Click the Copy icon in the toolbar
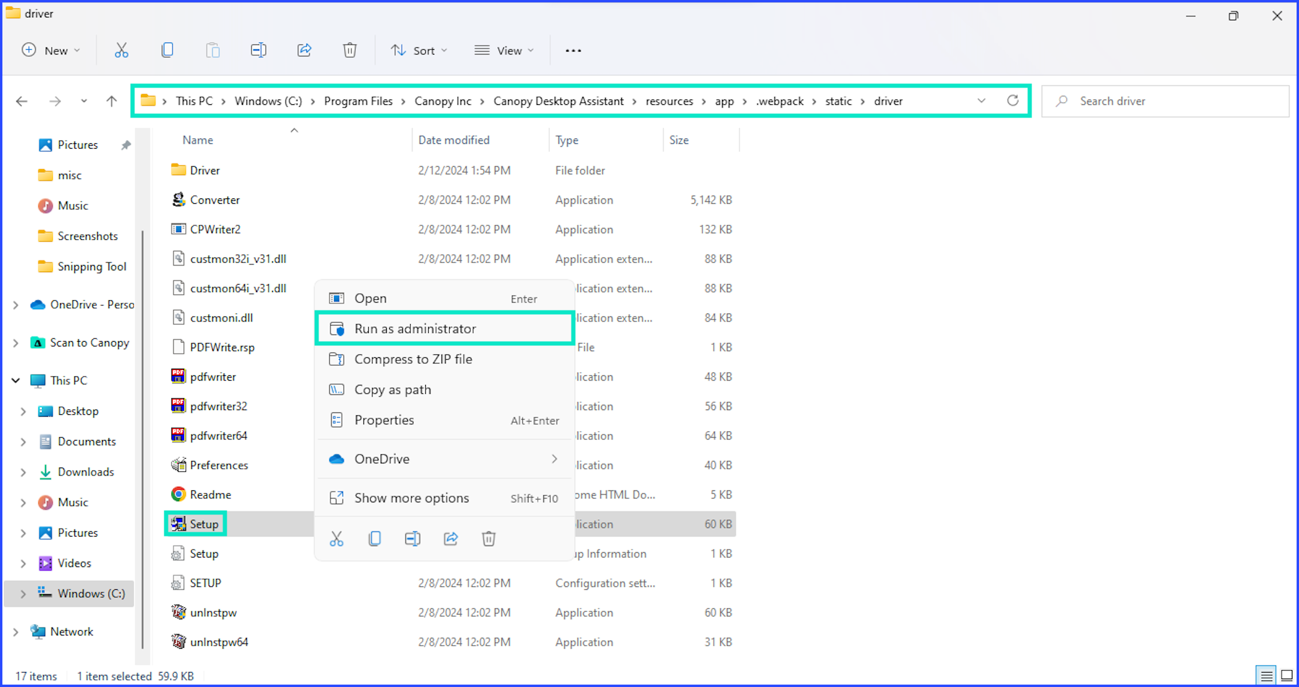This screenshot has height=687, width=1299. (x=167, y=50)
